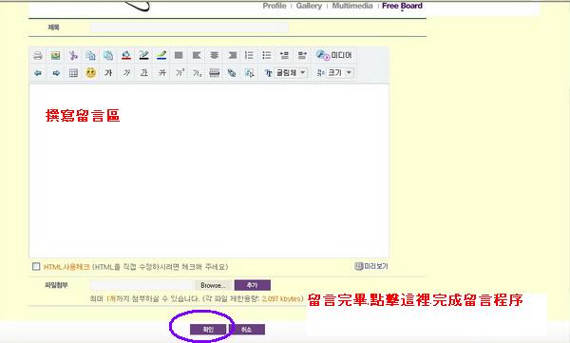This screenshot has width=570, height=343.
Task: Open the Gallery menu tab
Action: [x=309, y=6]
